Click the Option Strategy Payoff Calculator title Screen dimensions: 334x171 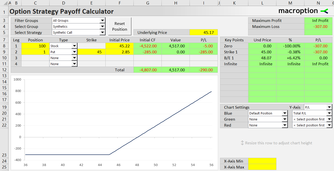point(62,11)
